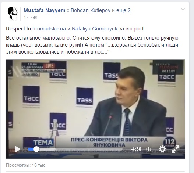Click the LIVE badge in the video frame
The height and width of the screenshot is (173, 194).
click(x=49, y=66)
